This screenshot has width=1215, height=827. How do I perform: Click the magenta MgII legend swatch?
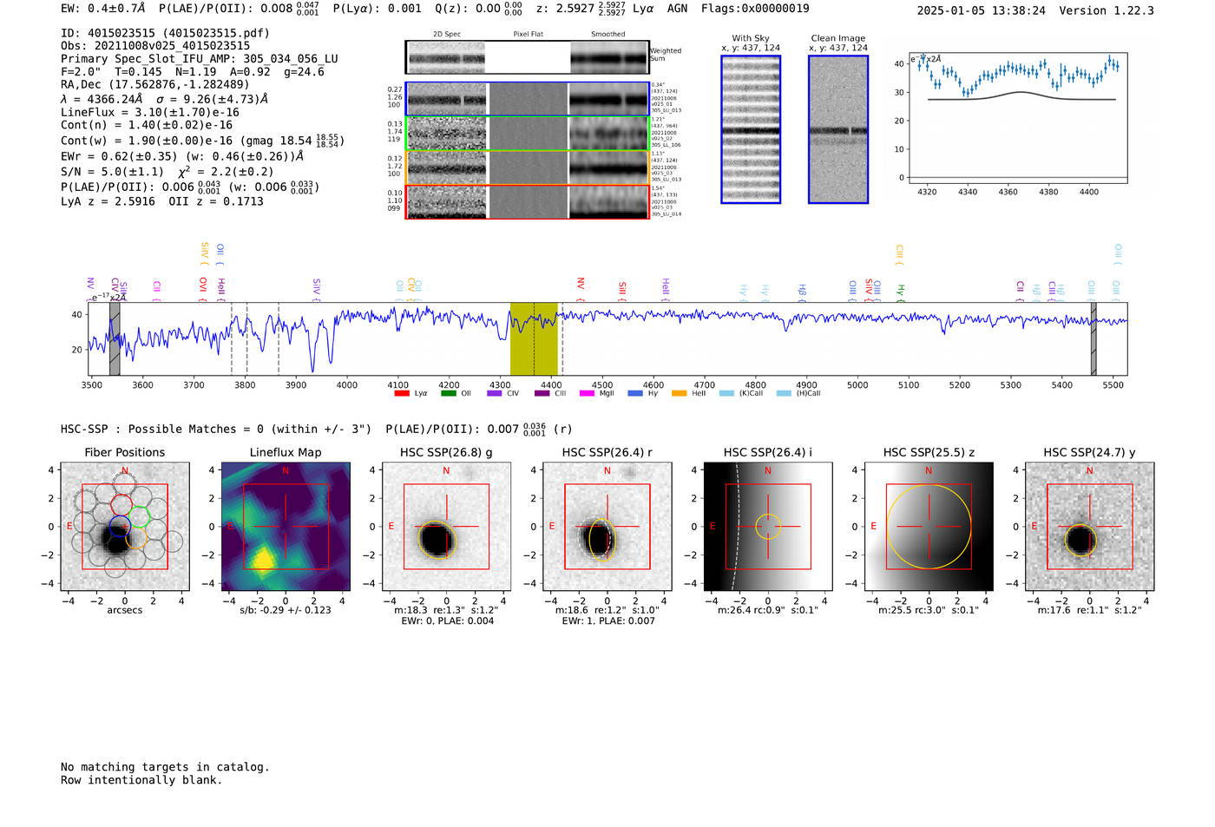587,393
